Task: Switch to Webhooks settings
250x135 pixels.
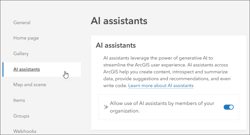Action: tap(25, 131)
